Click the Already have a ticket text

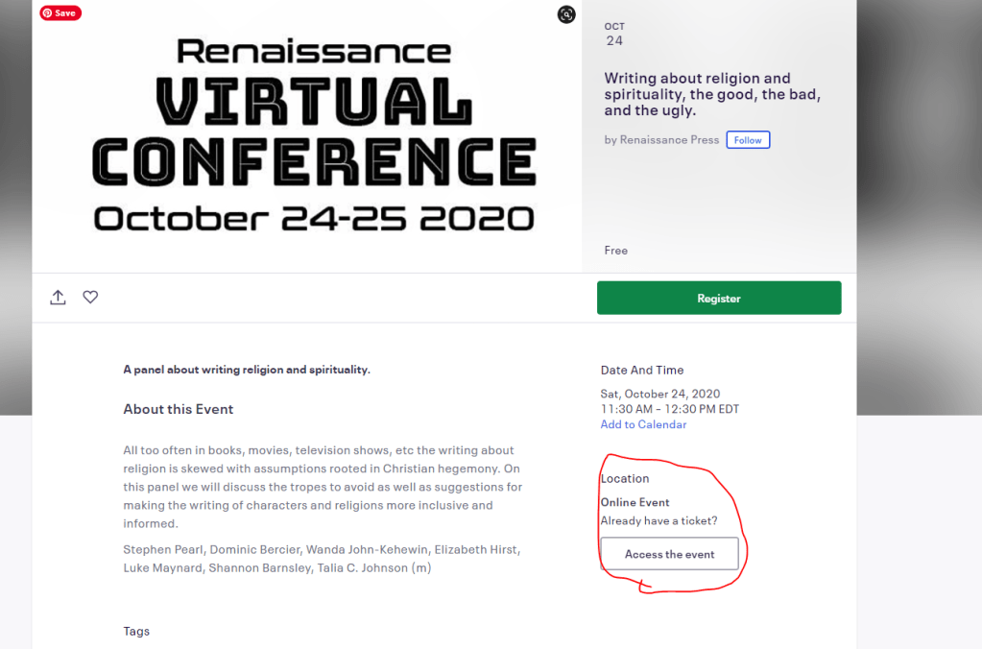[659, 520]
